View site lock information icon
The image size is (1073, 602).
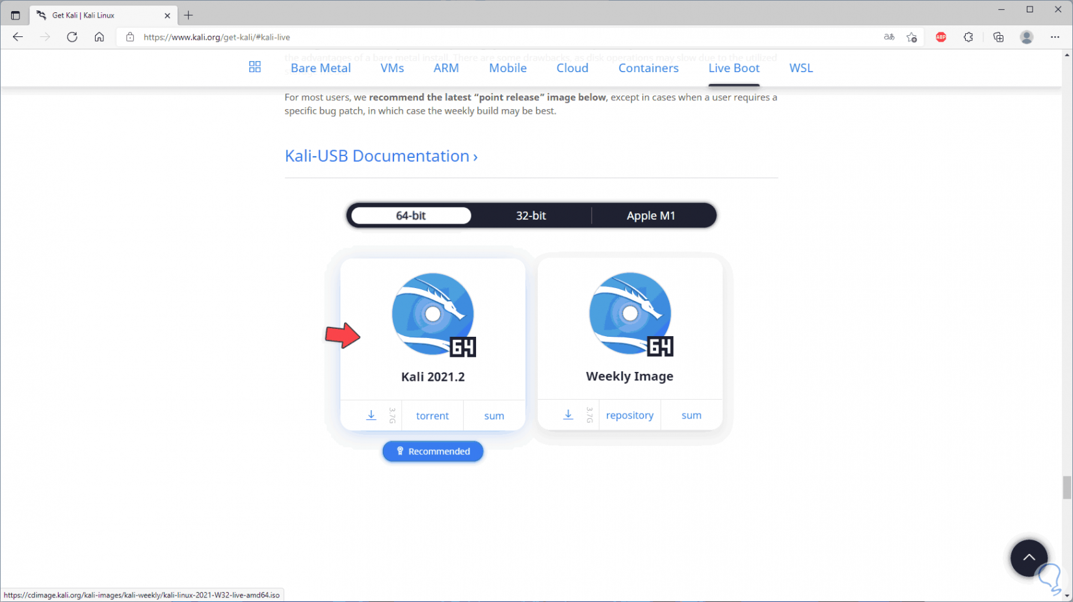(130, 37)
